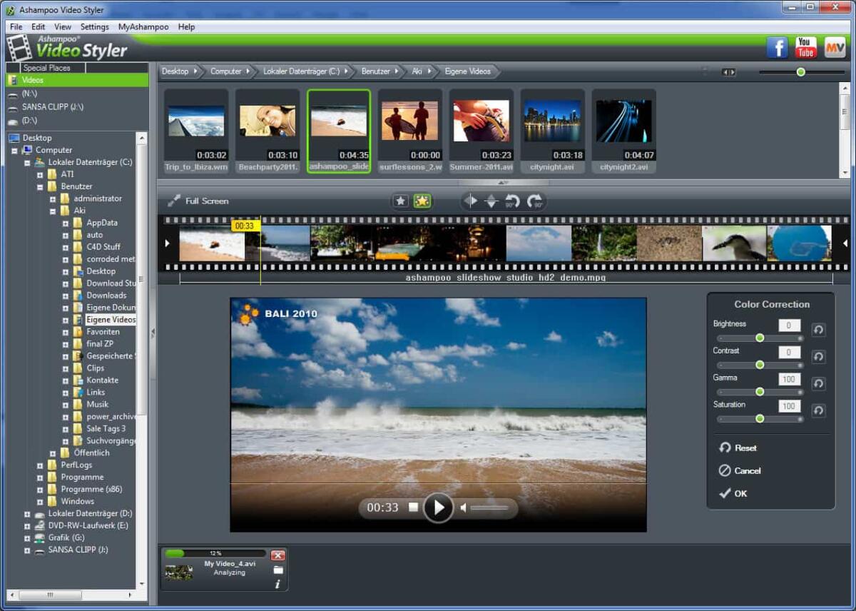The width and height of the screenshot is (856, 611).
Task: Select the citynight.avi thumbnail
Action: [553, 121]
